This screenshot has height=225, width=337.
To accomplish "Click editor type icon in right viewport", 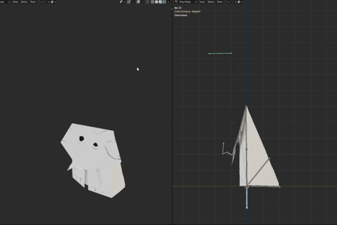I will (x=176, y=2).
